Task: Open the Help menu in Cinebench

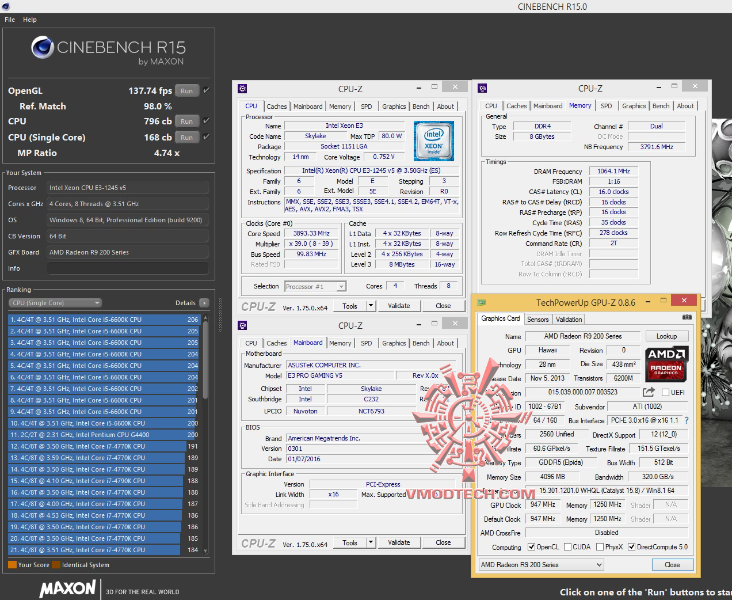Action: point(30,20)
